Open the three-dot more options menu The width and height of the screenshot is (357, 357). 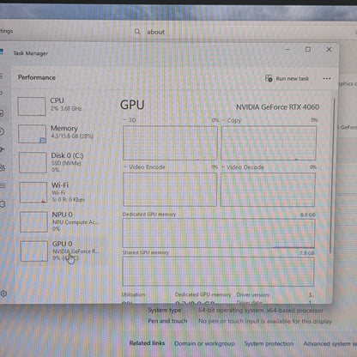point(327,78)
